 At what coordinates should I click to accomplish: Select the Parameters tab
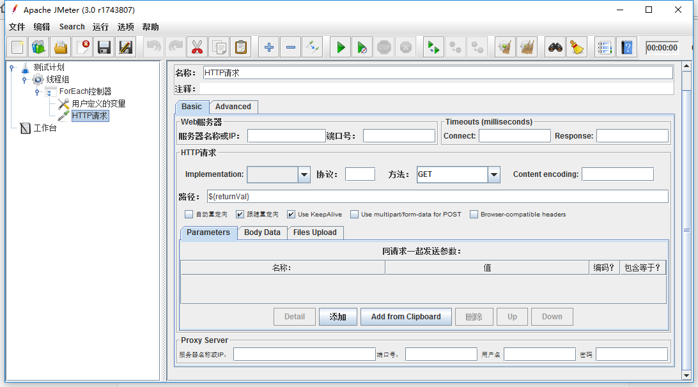pyautogui.click(x=208, y=232)
